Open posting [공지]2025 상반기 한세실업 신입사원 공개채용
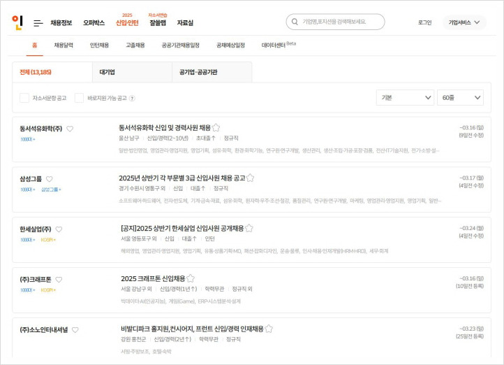This screenshot has height=365, width=504. [182, 228]
